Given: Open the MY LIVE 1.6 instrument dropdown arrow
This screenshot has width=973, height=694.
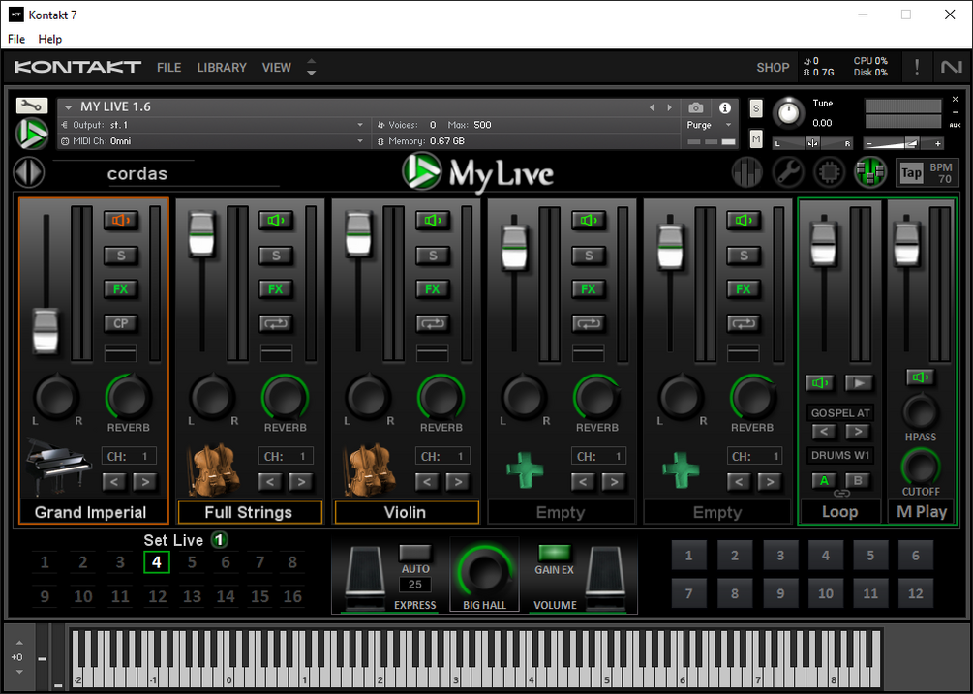Looking at the screenshot, I should tap(69, 107).
